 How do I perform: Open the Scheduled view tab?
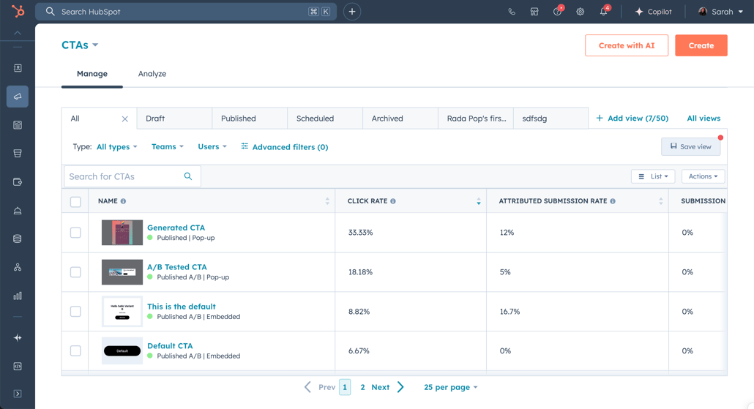click(x=325, y=119)
